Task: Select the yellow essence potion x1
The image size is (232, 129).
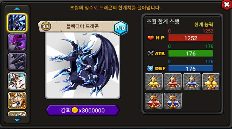Action: pos(154,82)
